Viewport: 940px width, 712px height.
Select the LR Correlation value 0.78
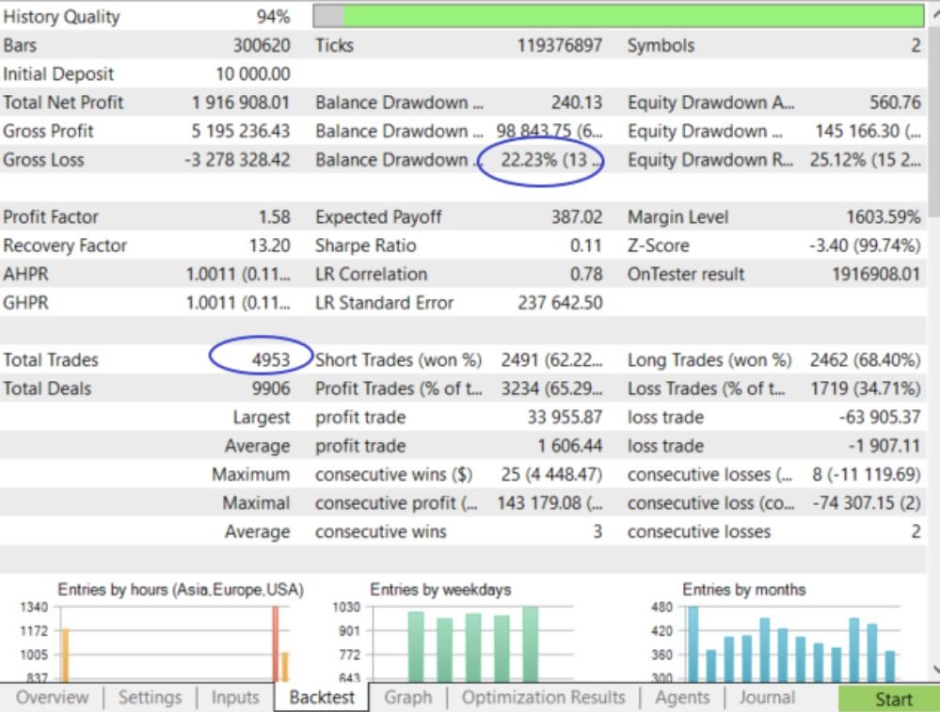[585, 275]
